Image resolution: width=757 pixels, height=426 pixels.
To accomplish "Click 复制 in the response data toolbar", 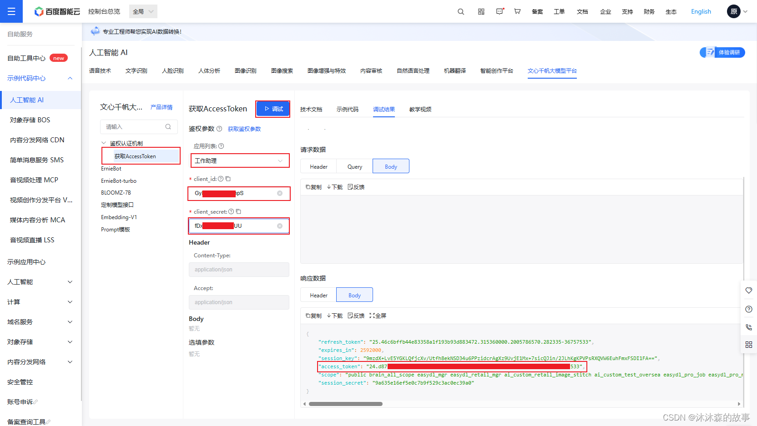I will 313,316.
